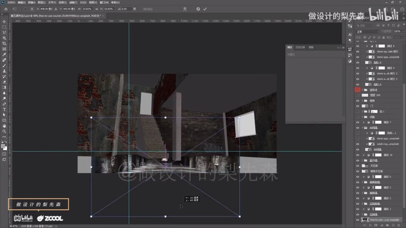Image resolution: width=406 pixels, height=228 pixels.
Task: Open the layer filter kind dropdown
Action: point(365,25)
